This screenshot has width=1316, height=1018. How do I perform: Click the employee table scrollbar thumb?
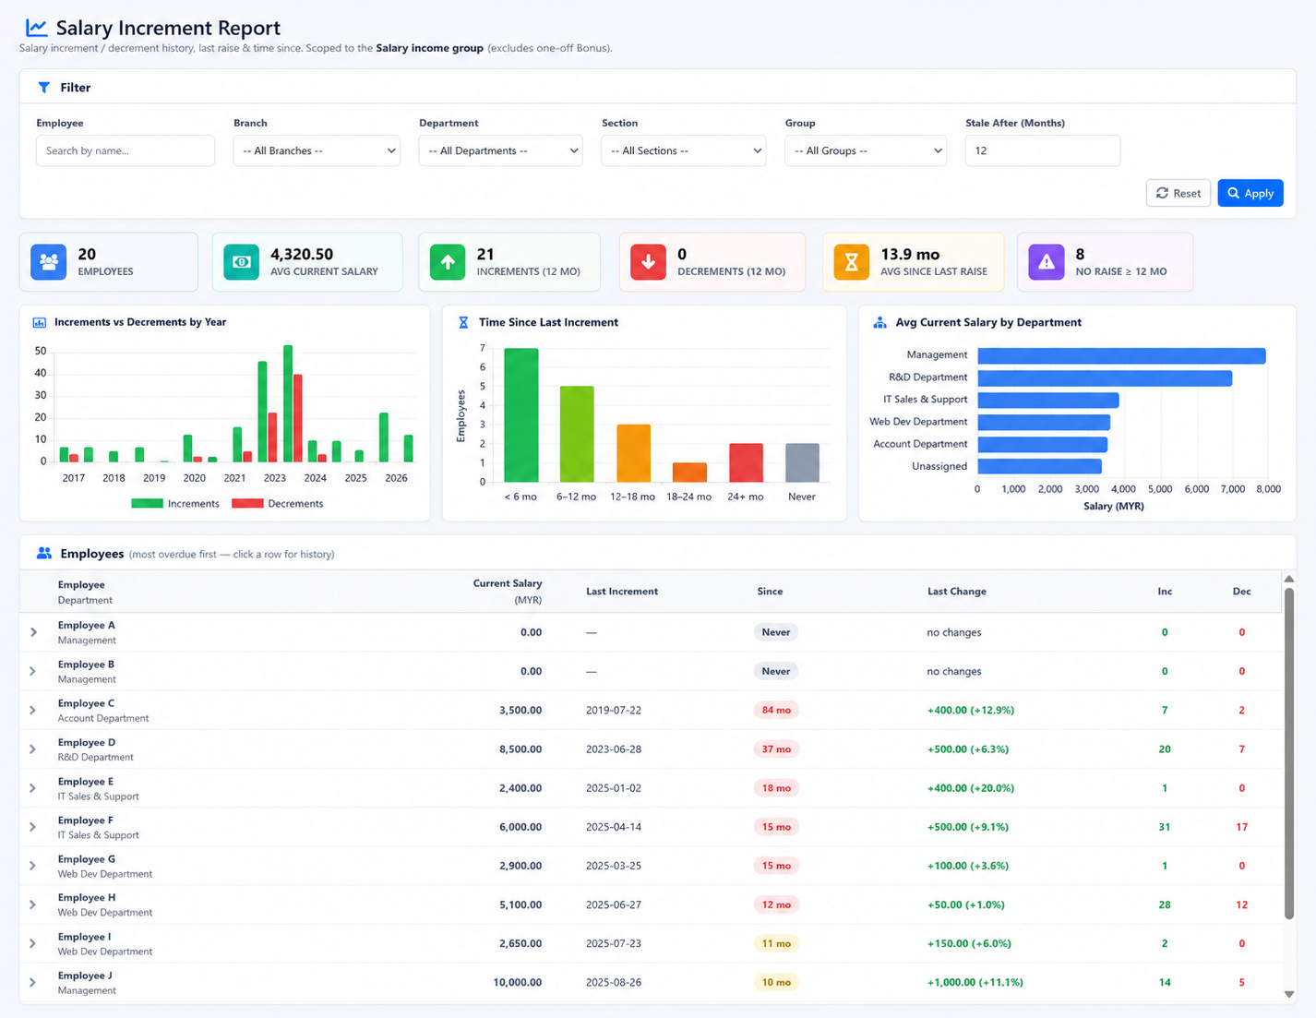point(1289,753)
